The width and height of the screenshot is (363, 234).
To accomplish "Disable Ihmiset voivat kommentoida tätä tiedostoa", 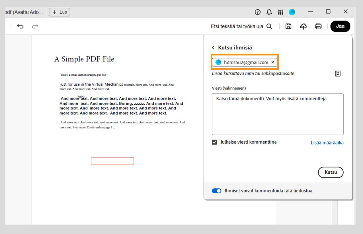I will point(217,190).
